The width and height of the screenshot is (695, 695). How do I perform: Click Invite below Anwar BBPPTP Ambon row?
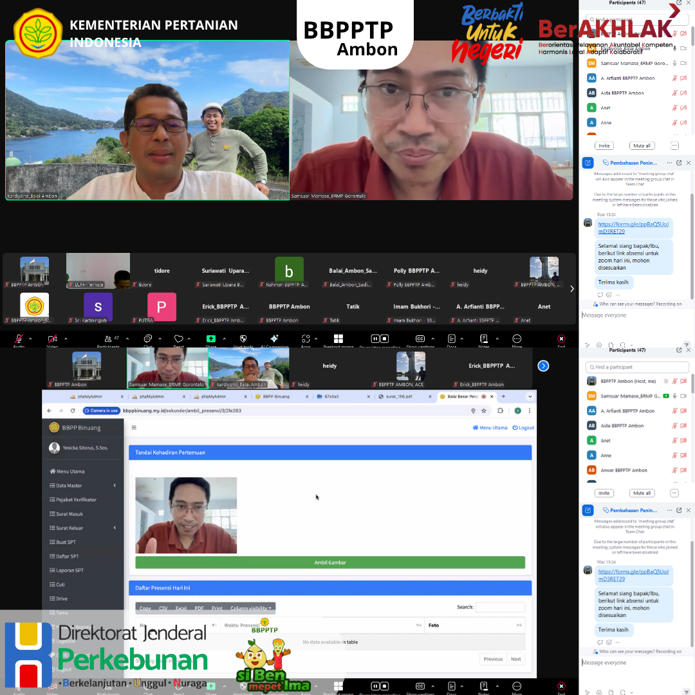(x=604, y=494)
